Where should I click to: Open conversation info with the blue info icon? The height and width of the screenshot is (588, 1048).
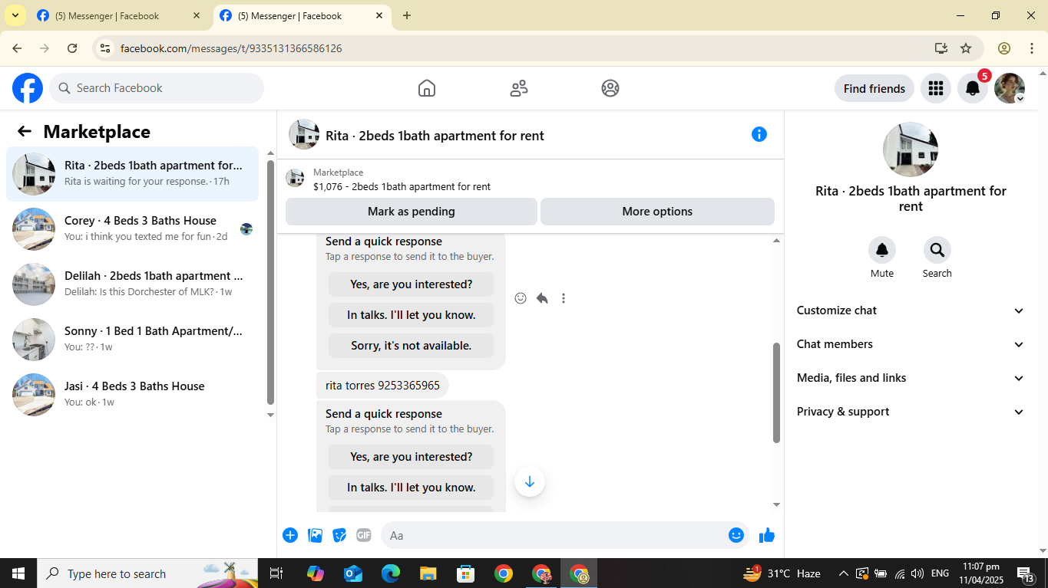(x=759, y=134)
